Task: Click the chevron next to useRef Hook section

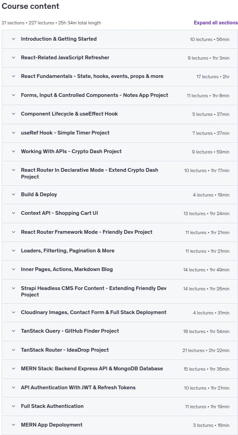Action: (14, 133)
